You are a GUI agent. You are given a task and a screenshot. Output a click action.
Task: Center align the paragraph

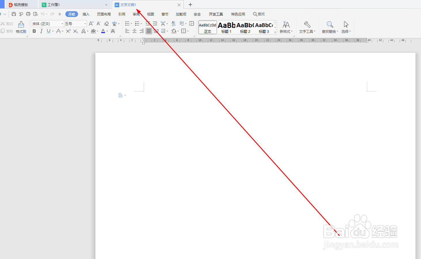click(x=134, y=31)
